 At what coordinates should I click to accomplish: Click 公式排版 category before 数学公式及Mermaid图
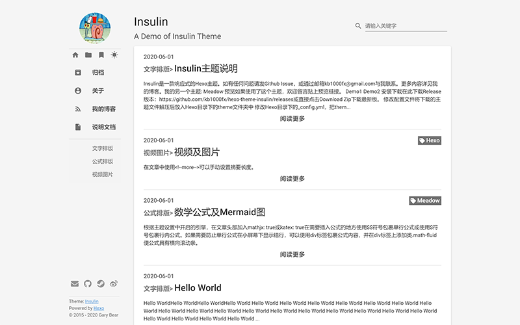157,213
